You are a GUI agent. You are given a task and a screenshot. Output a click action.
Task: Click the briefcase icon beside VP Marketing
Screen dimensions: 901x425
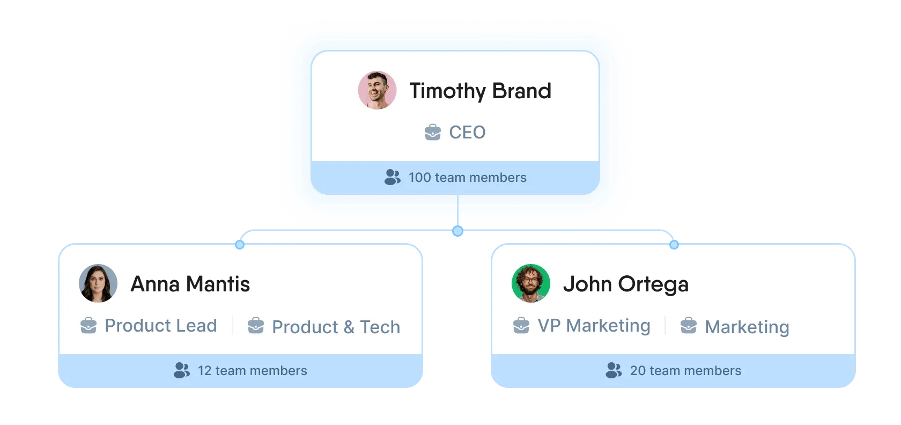click(521, 325)
